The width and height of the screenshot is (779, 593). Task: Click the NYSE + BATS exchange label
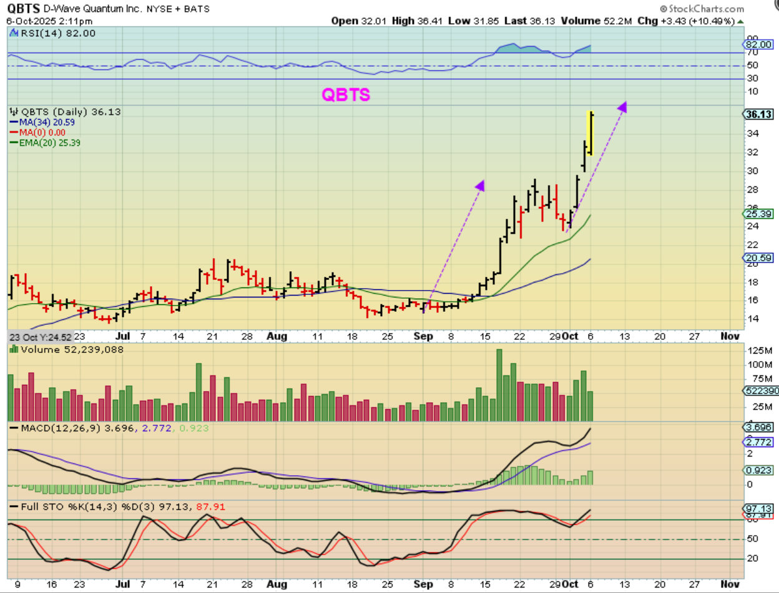[x=179, y=9]
